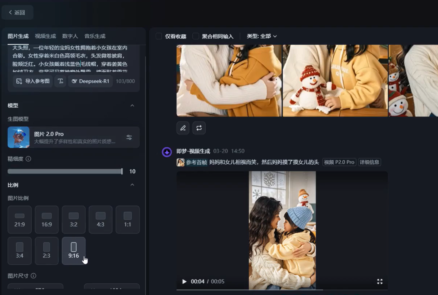
Task: Collapse the 比例 section chevron
Action: tap(132, 185)
